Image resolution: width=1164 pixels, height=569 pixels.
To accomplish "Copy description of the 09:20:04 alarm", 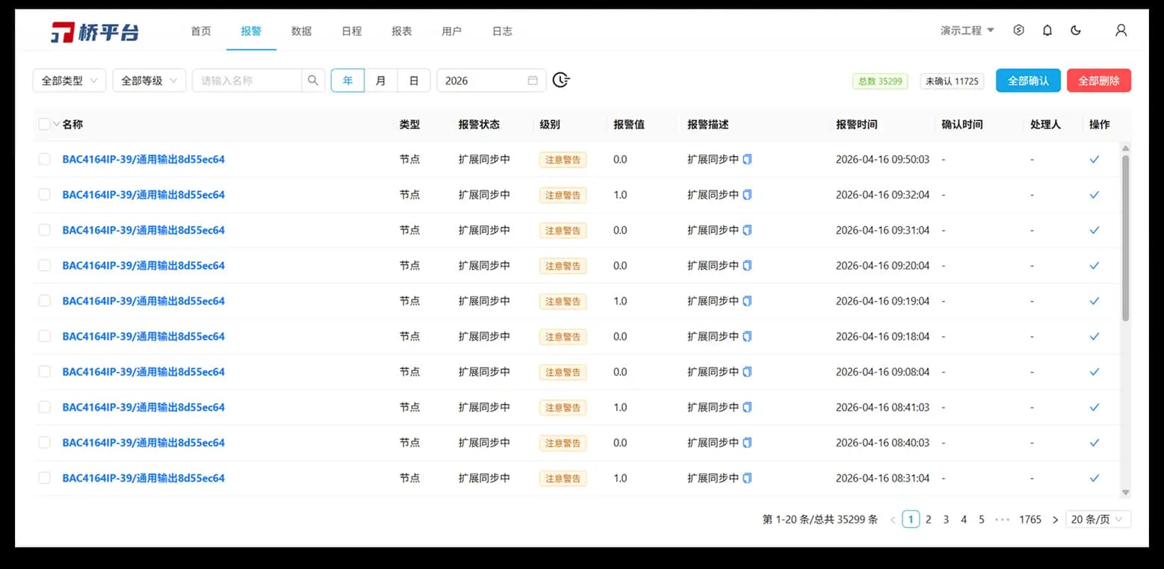I will [747, 266].
